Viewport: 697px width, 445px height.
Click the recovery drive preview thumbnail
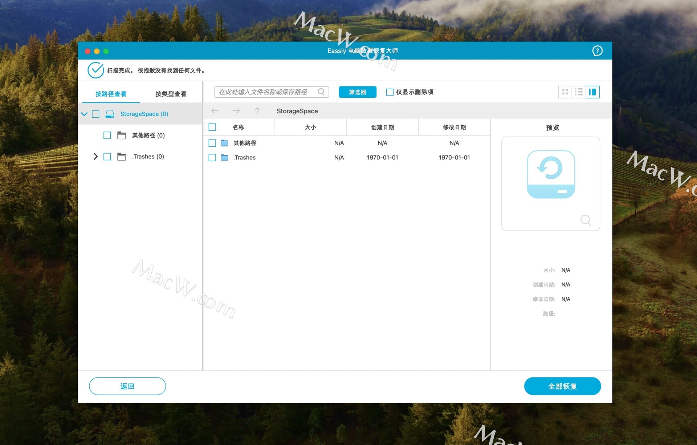[551, 174]
